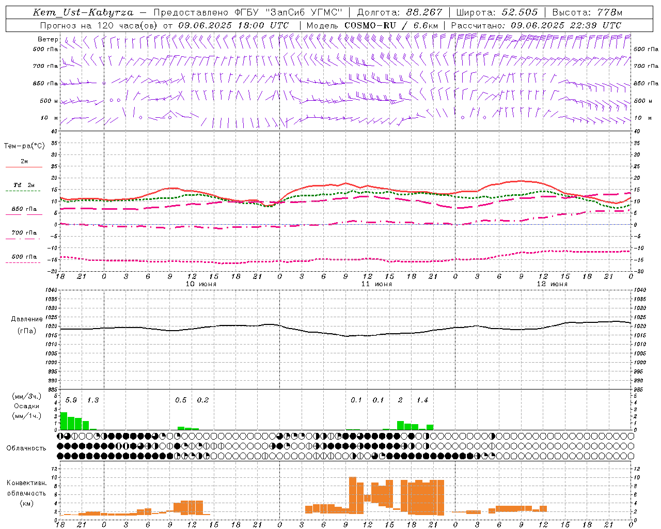Select the 0.2 precipitation total

click(203, 400)
